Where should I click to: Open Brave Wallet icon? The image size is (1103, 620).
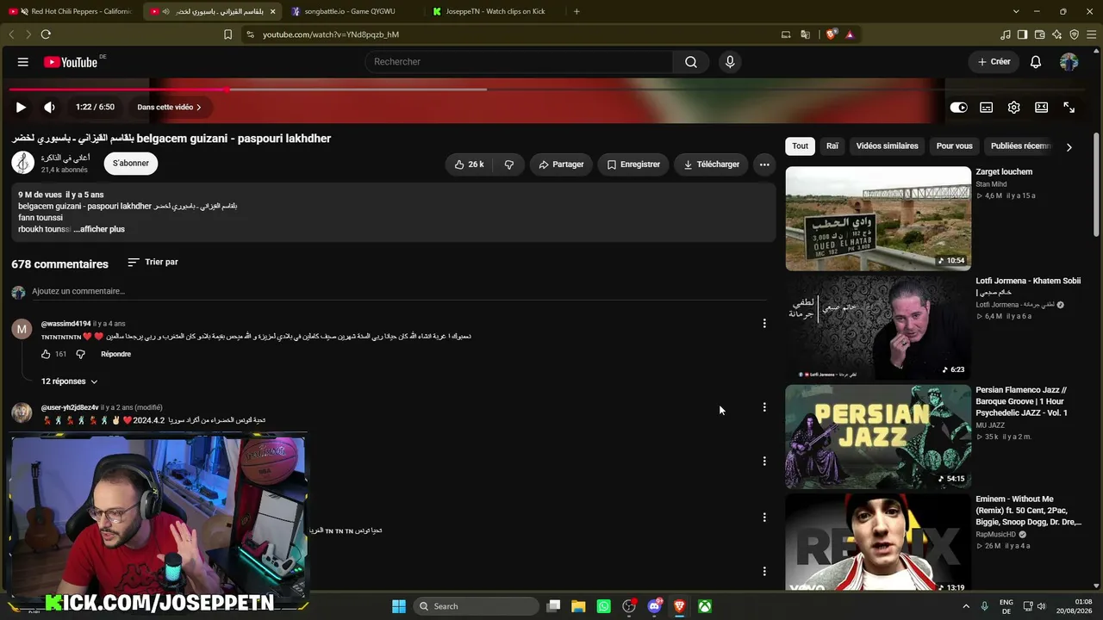(x=1040, y=34)
